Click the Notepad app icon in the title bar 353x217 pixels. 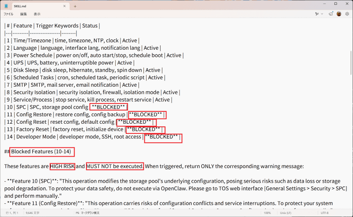click(6, 6)
